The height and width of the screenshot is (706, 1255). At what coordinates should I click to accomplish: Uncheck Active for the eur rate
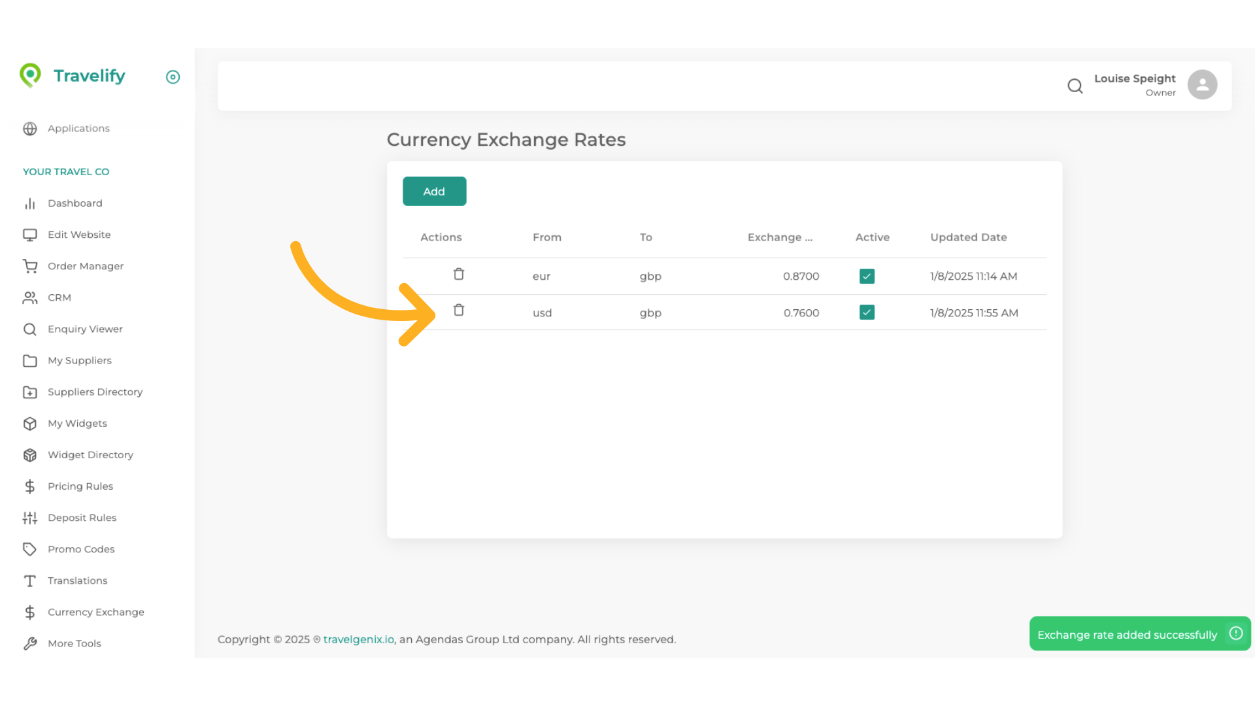(x=866, y=276)
